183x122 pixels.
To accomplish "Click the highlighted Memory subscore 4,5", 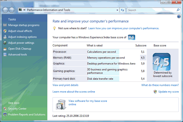I will coord(143,58).
